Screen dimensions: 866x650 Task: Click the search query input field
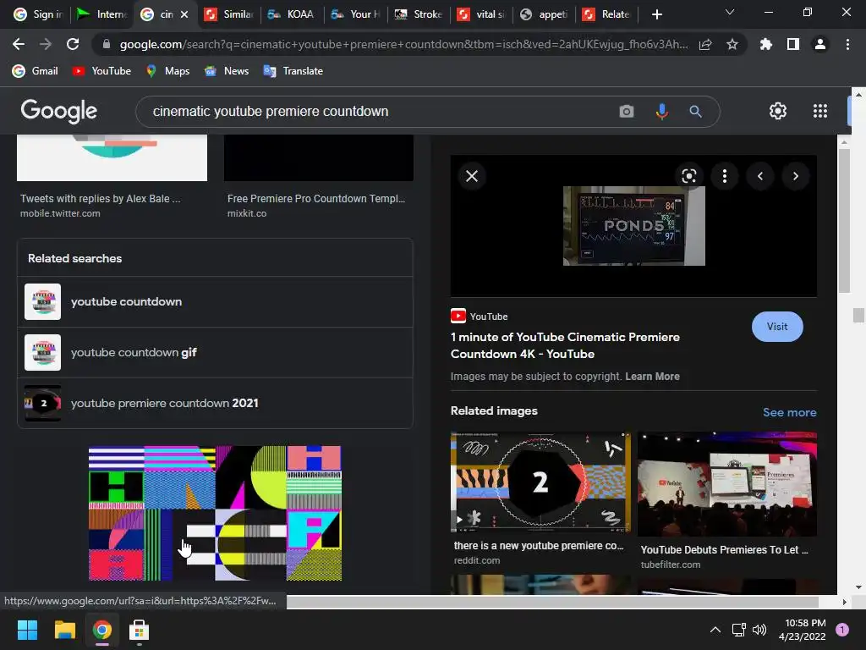click(375, 112)
